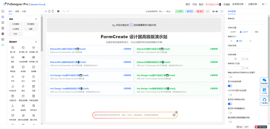The width and height of the screenshot is (270, 129).
Task: Switch to the 大纲 tab
Action: pos(24,11)
